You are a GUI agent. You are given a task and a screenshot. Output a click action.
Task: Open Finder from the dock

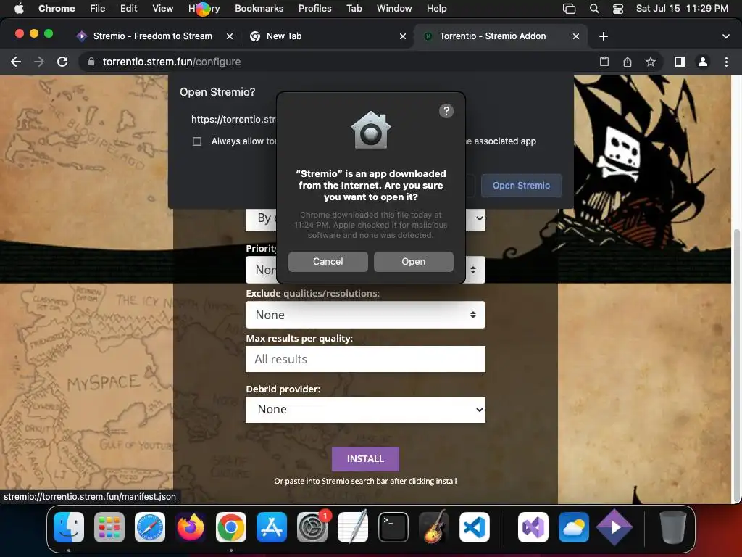(x=69, y=527)
